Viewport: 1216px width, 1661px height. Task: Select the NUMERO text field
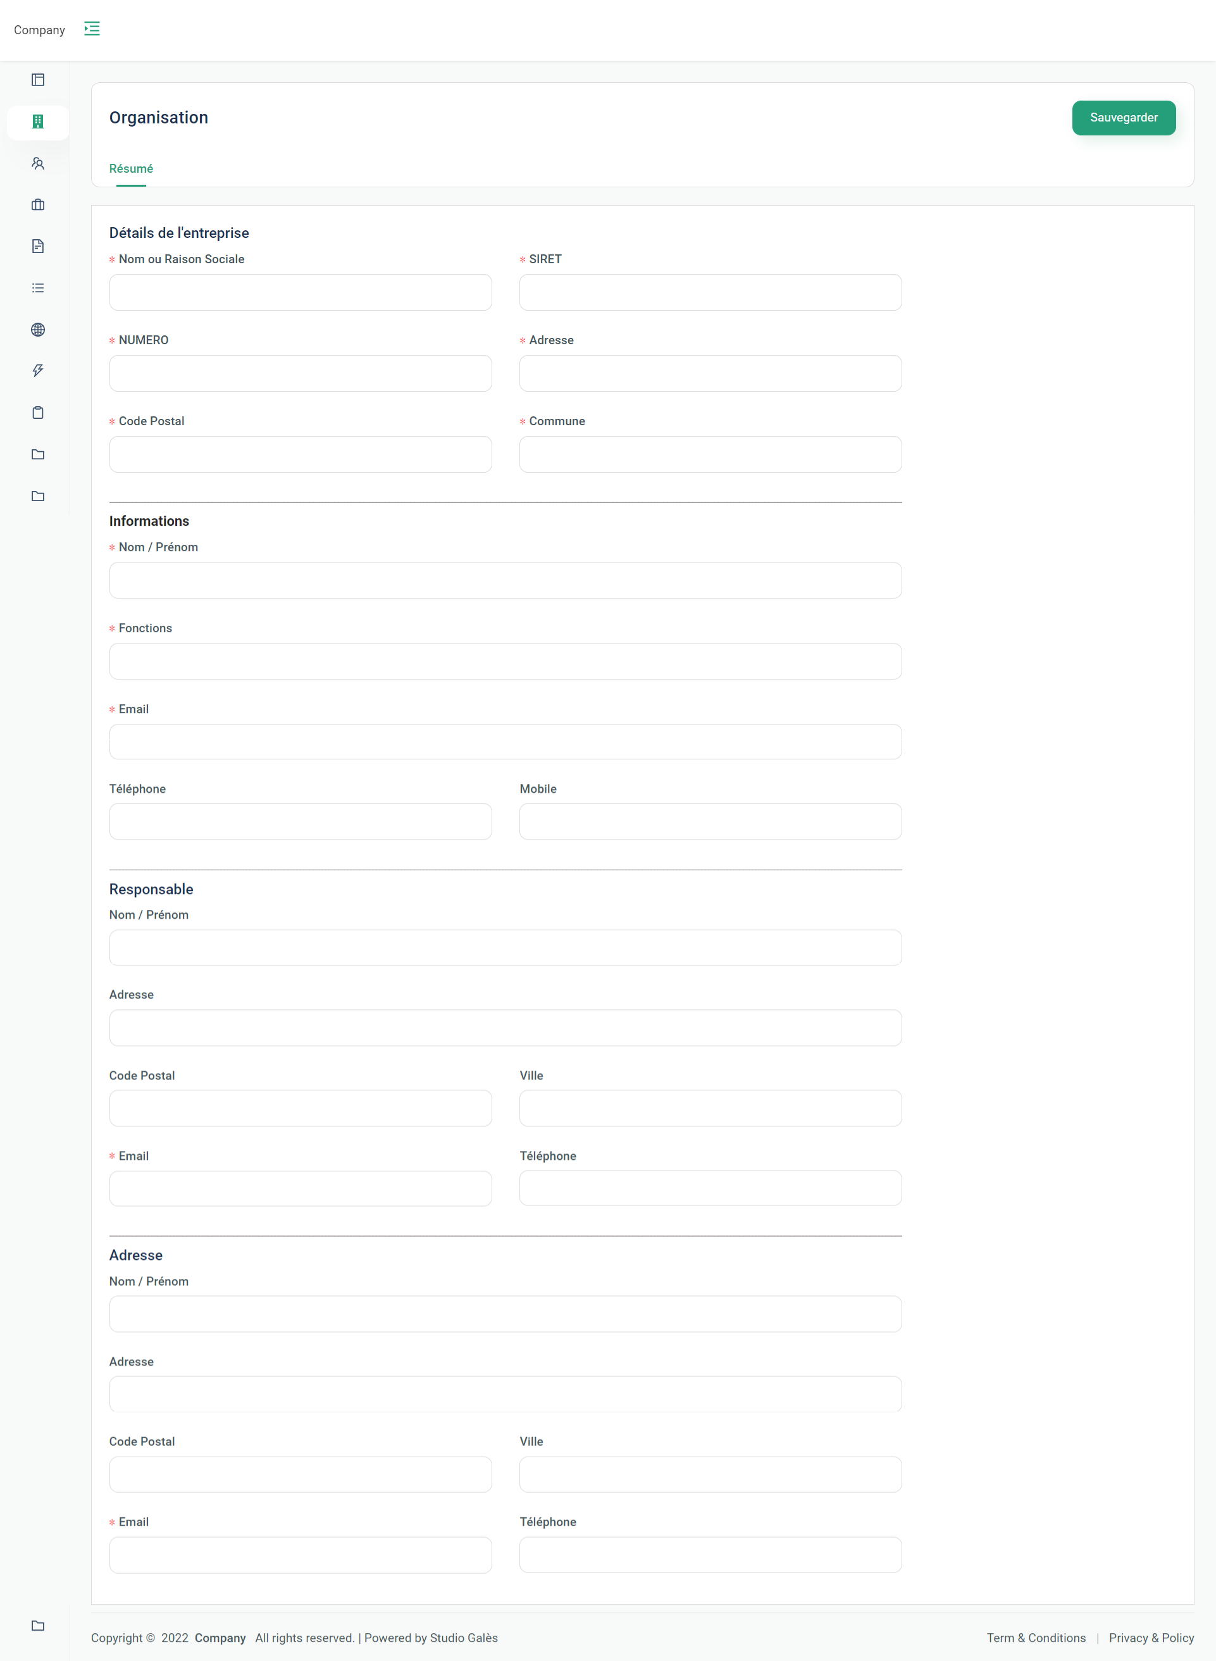point(301,373)
